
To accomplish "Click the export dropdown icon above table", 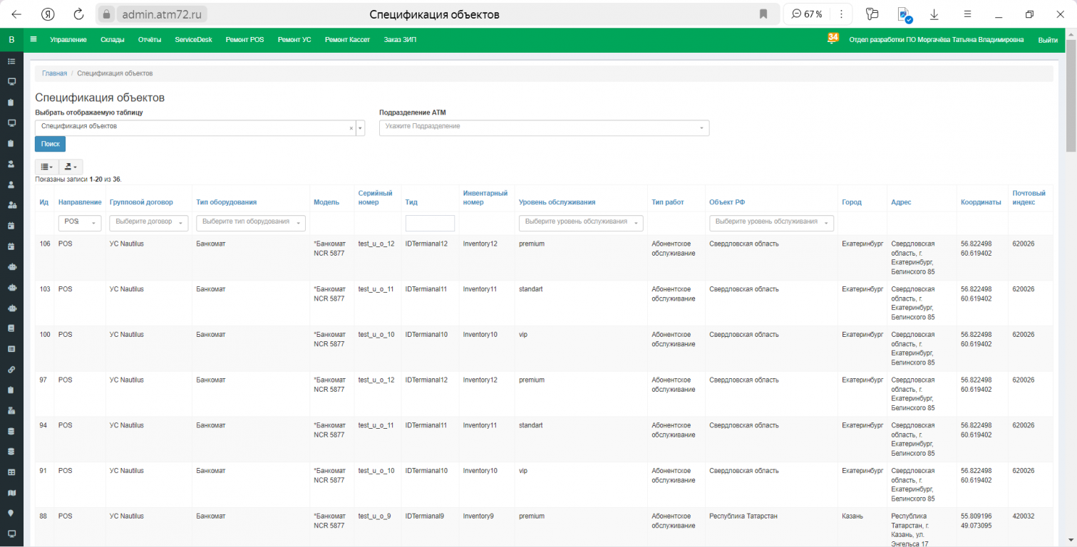I will 71,167.
